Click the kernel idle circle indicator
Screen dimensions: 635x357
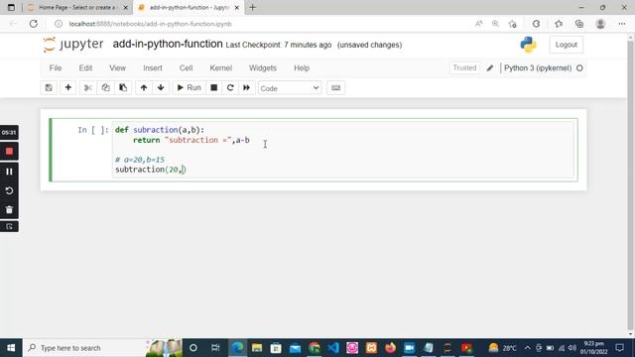[x=579, y=68]
